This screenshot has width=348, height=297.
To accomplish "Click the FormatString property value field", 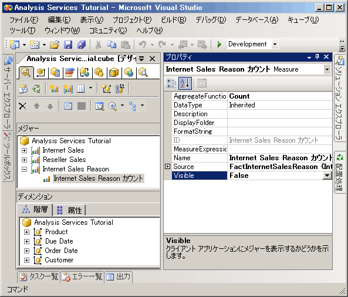I will pos(280,131).
